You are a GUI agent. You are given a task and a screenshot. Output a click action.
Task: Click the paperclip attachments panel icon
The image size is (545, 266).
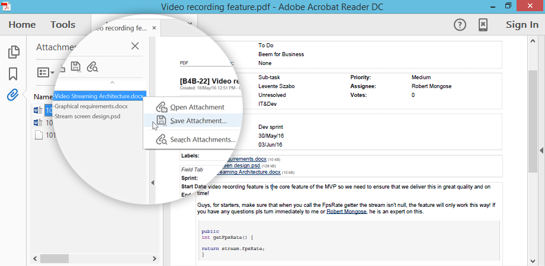pos(13,95)
